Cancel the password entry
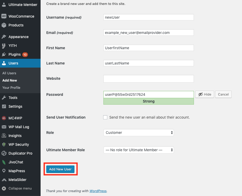242x196 pixels. (x=223, y=95)
